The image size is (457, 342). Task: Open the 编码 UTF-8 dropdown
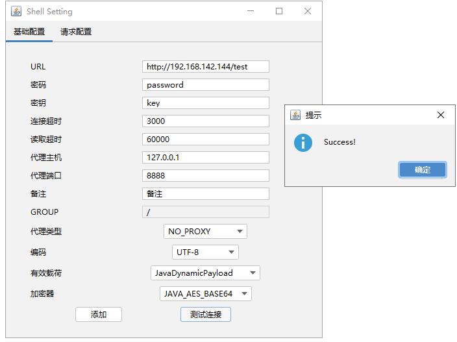click(205, 252)
